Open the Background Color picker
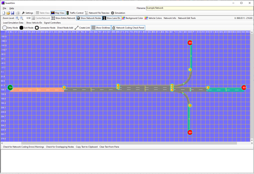254x174 pixels. 133,18
